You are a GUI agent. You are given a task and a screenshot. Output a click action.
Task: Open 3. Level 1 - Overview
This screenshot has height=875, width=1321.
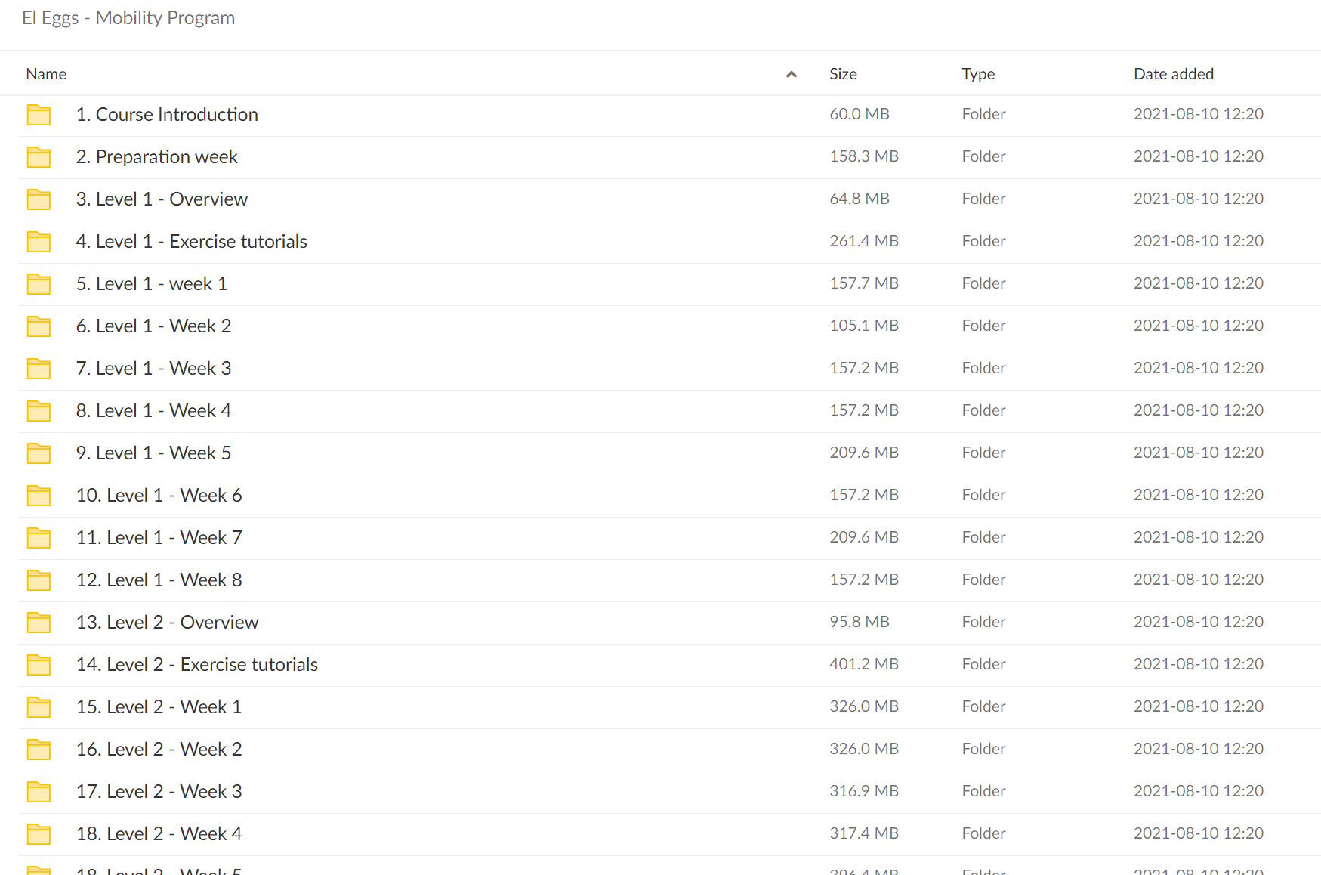pyautogui.click(x=162, y=199)
